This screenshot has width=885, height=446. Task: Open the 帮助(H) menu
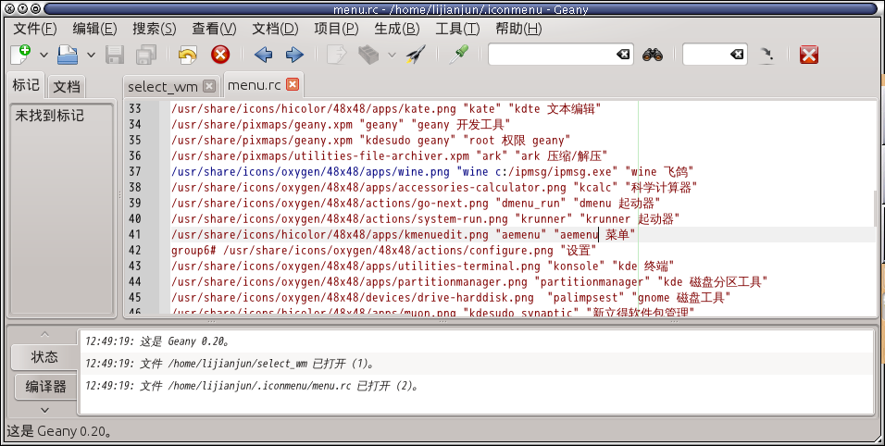518,29
